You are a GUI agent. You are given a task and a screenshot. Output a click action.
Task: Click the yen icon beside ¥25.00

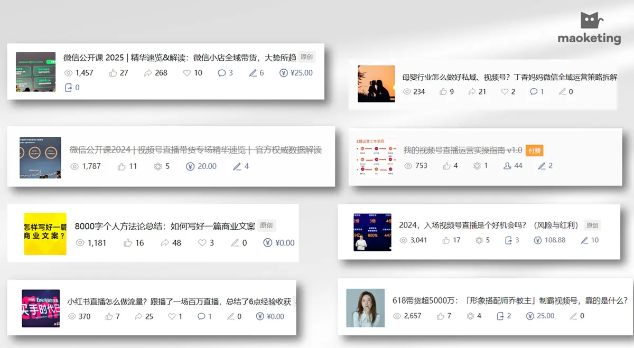click(x=284, y=73)
